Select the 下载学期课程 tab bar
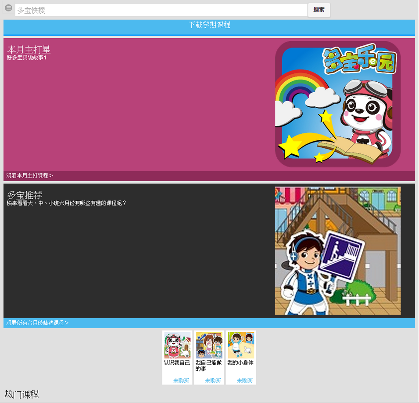 pyautogui.click(x=209, y=25)
